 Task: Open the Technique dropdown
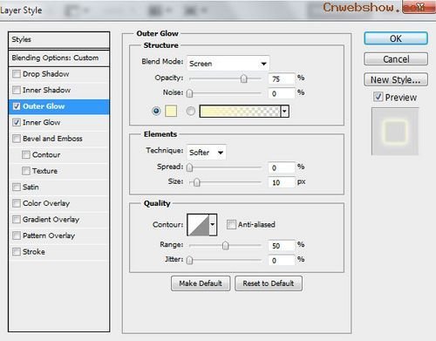coord(207,152)
